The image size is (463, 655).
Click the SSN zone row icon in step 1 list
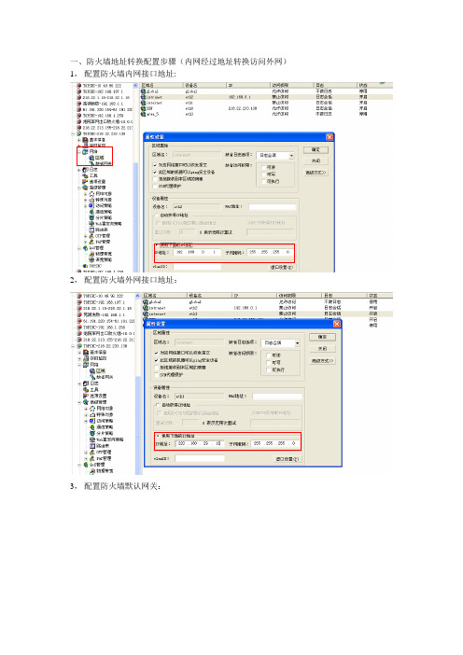coord(144,108)
